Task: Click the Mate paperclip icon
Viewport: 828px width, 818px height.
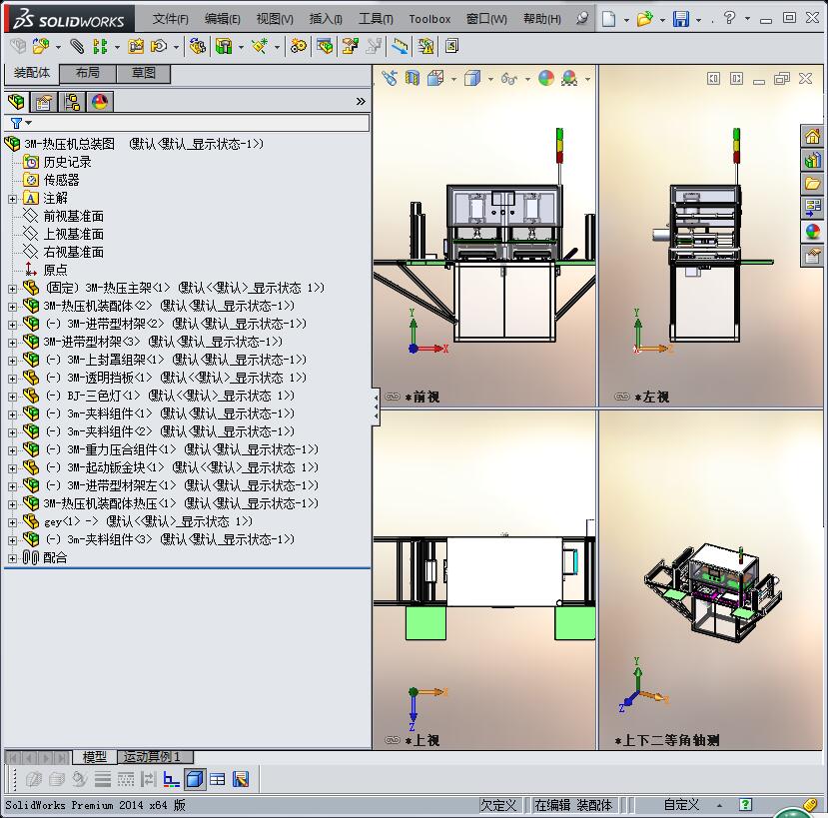Action: coord(77,47)
